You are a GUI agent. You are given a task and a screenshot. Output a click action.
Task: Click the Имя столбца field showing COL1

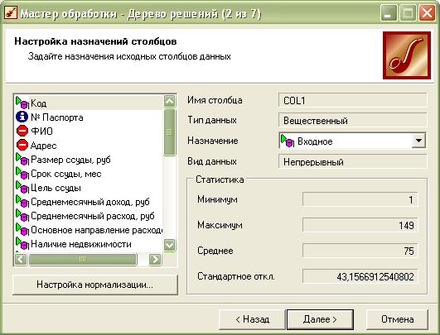pos(353,100)
